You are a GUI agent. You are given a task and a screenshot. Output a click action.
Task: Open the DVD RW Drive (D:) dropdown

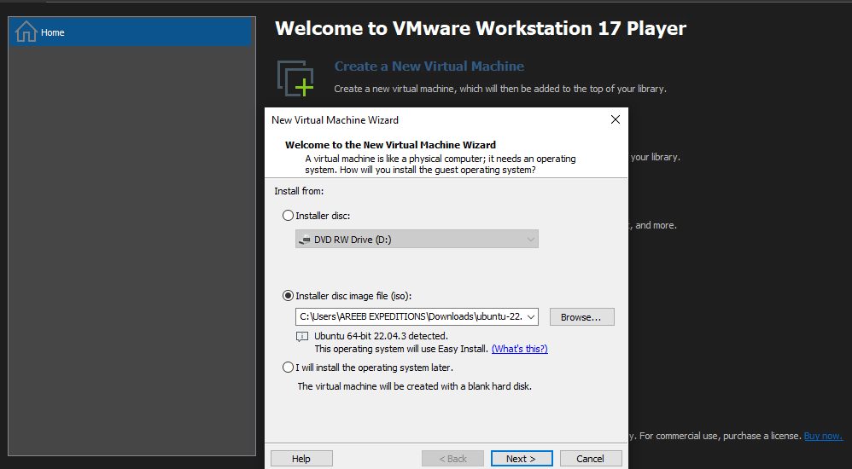tap(417, 240)
